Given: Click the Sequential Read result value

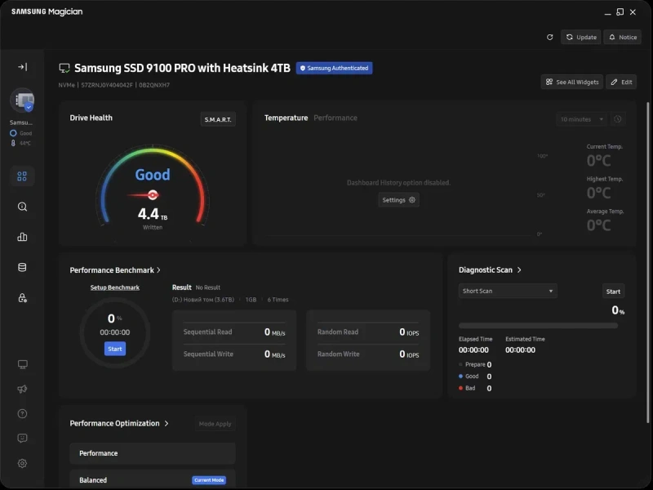Looking at the screenshot, I should point(275,332).
